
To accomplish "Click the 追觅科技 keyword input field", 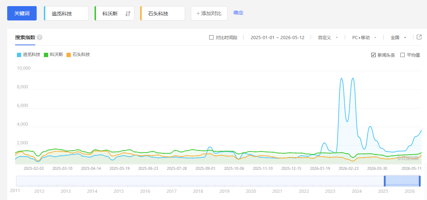I will point(66,13).
